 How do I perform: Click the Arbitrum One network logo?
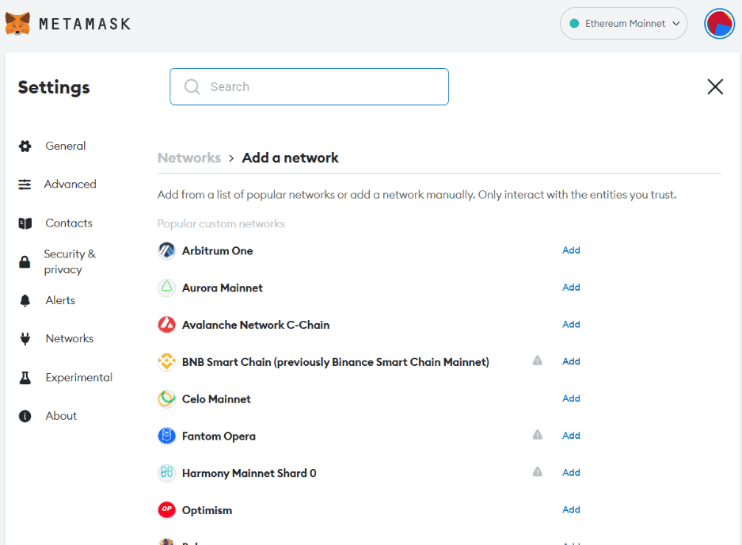166,251
